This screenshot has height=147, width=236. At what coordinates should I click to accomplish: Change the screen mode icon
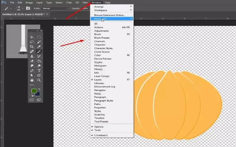point(39,100)
